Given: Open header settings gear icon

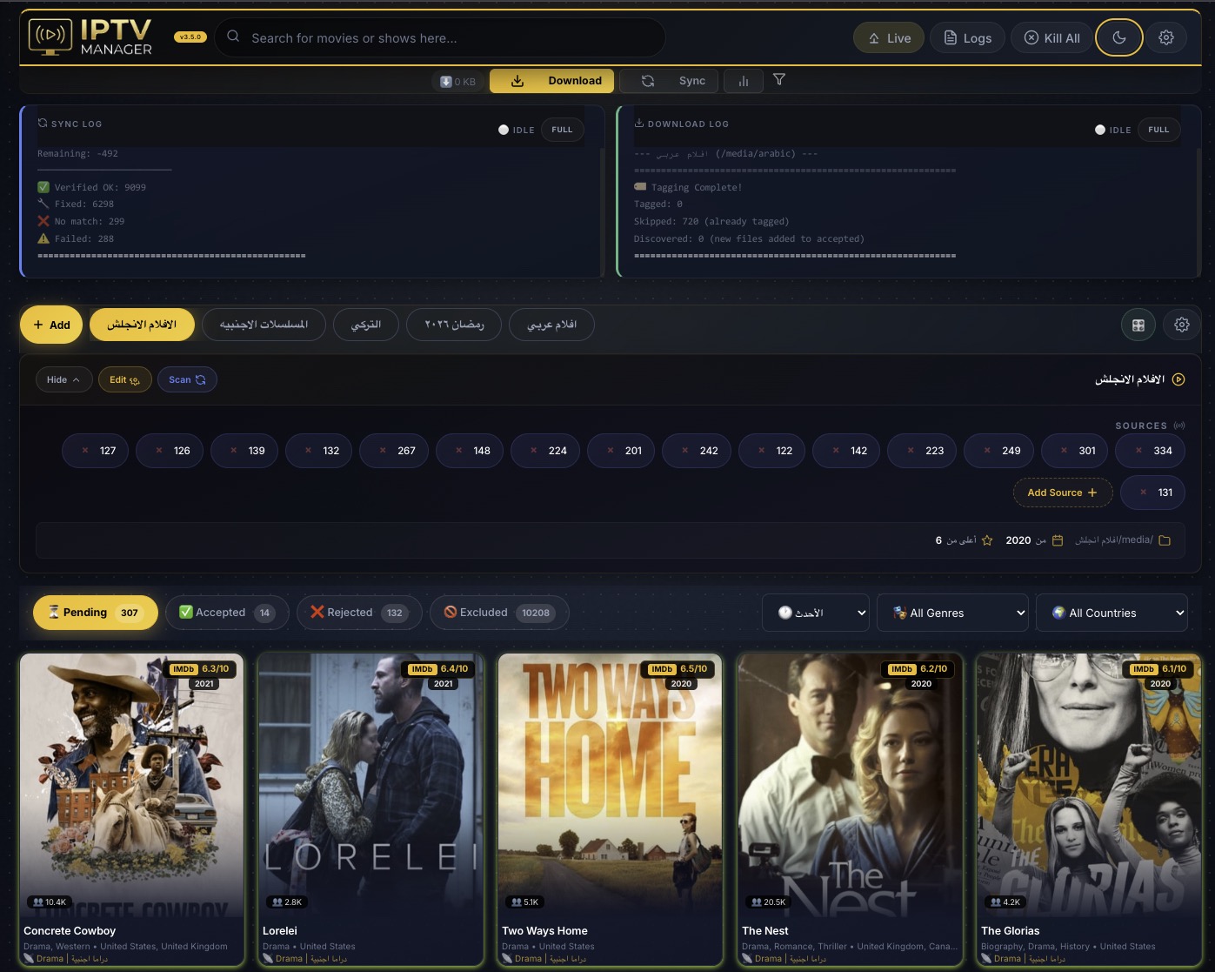Looking at the screenshot, I should 1166,37.
